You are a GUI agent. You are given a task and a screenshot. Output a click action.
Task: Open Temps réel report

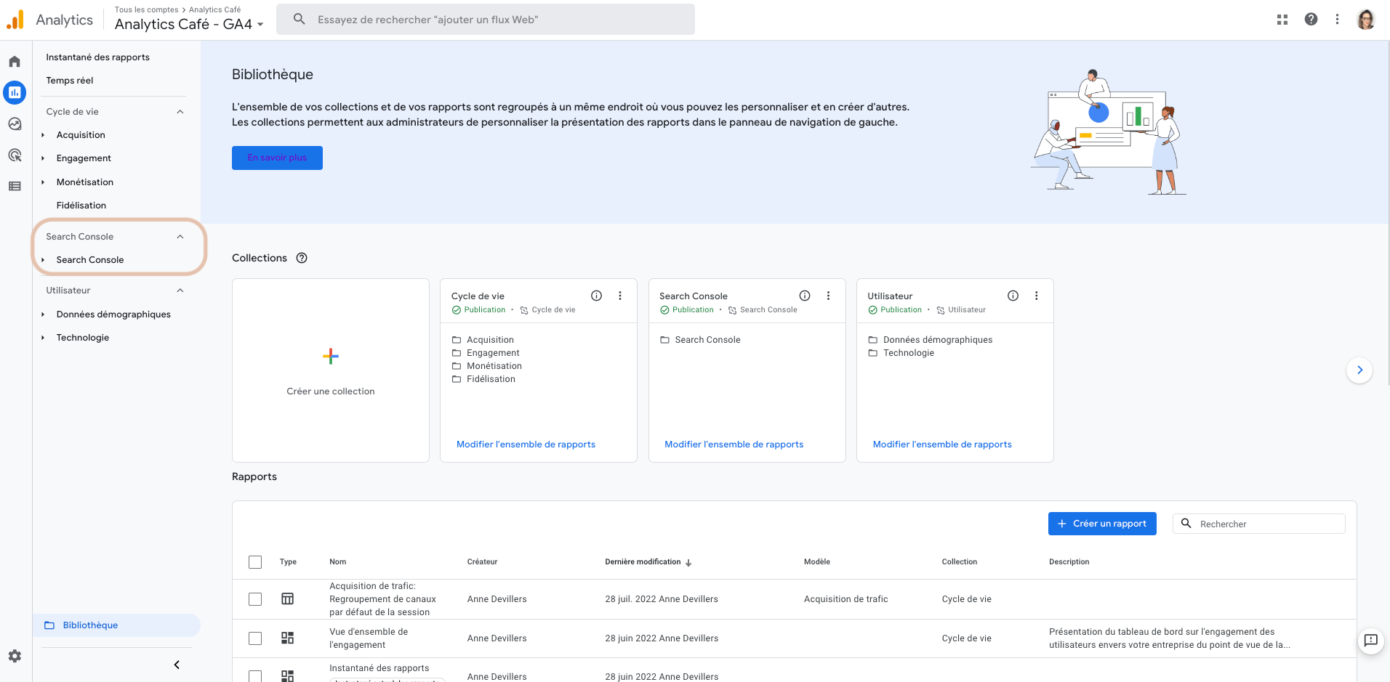(70, 81)
